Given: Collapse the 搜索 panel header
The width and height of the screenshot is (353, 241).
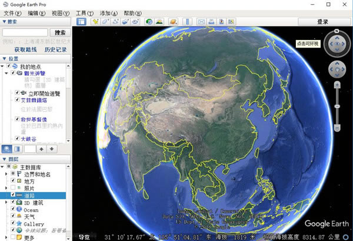Looking at the screenshot, I should click(x=4, y=22).
